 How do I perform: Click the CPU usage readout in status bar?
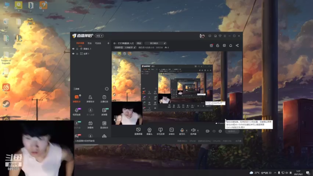pyautogui.click(x=217, y=141)
